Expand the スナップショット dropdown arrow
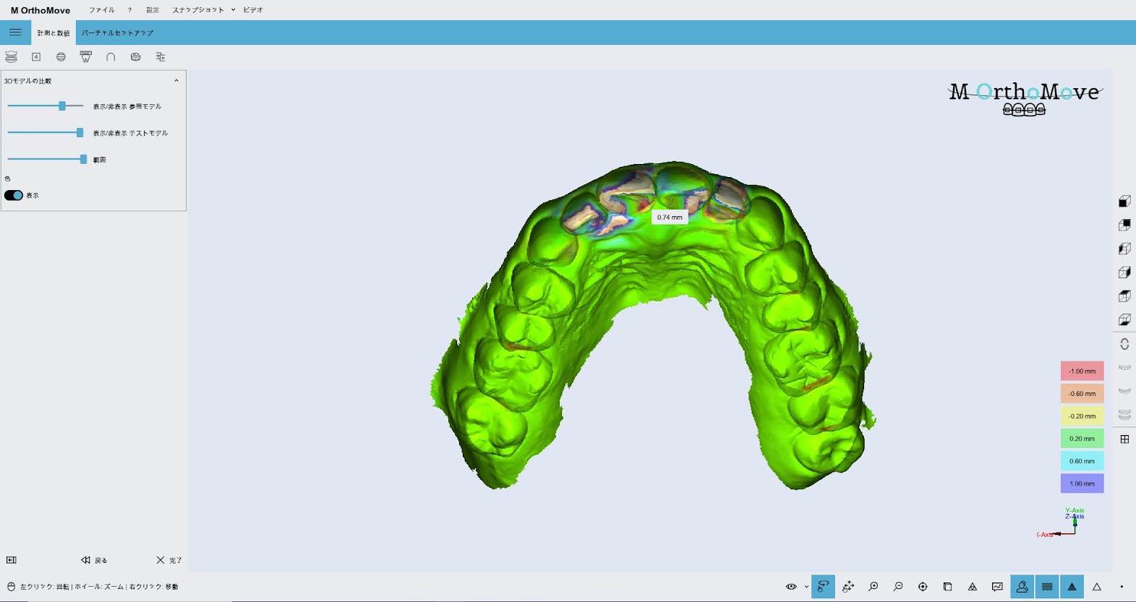This screenshot has height=602, width=1136. pos(233,10)
